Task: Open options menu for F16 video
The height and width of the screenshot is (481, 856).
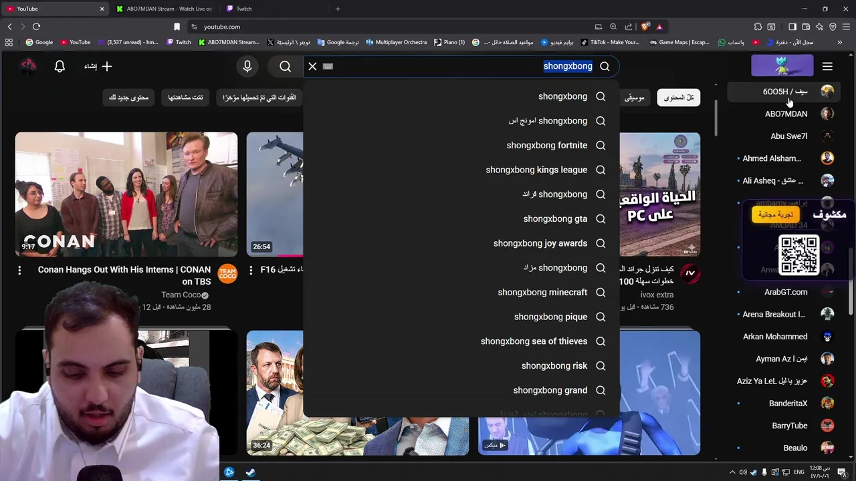Action: (251, 270)
